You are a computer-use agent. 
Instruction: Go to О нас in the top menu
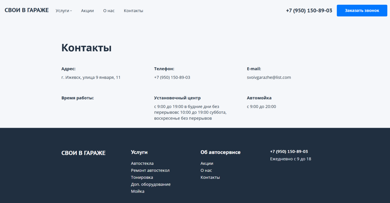point(109,11)
